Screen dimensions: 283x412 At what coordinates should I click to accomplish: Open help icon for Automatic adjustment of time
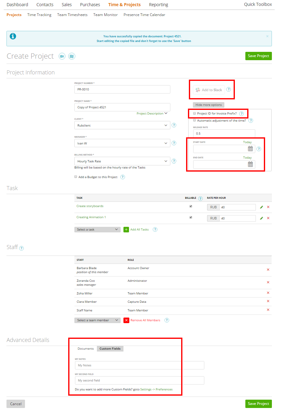tap(251, 121)
